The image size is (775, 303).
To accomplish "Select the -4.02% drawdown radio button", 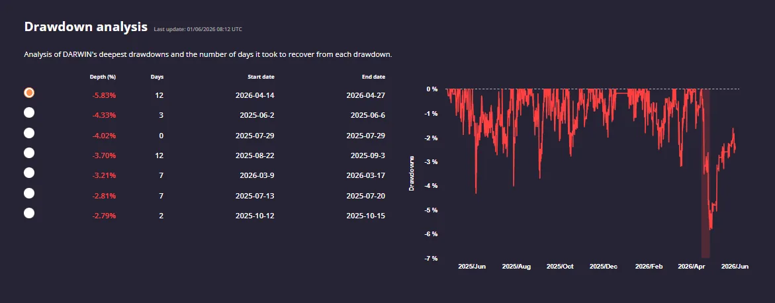I will [29, 133].
